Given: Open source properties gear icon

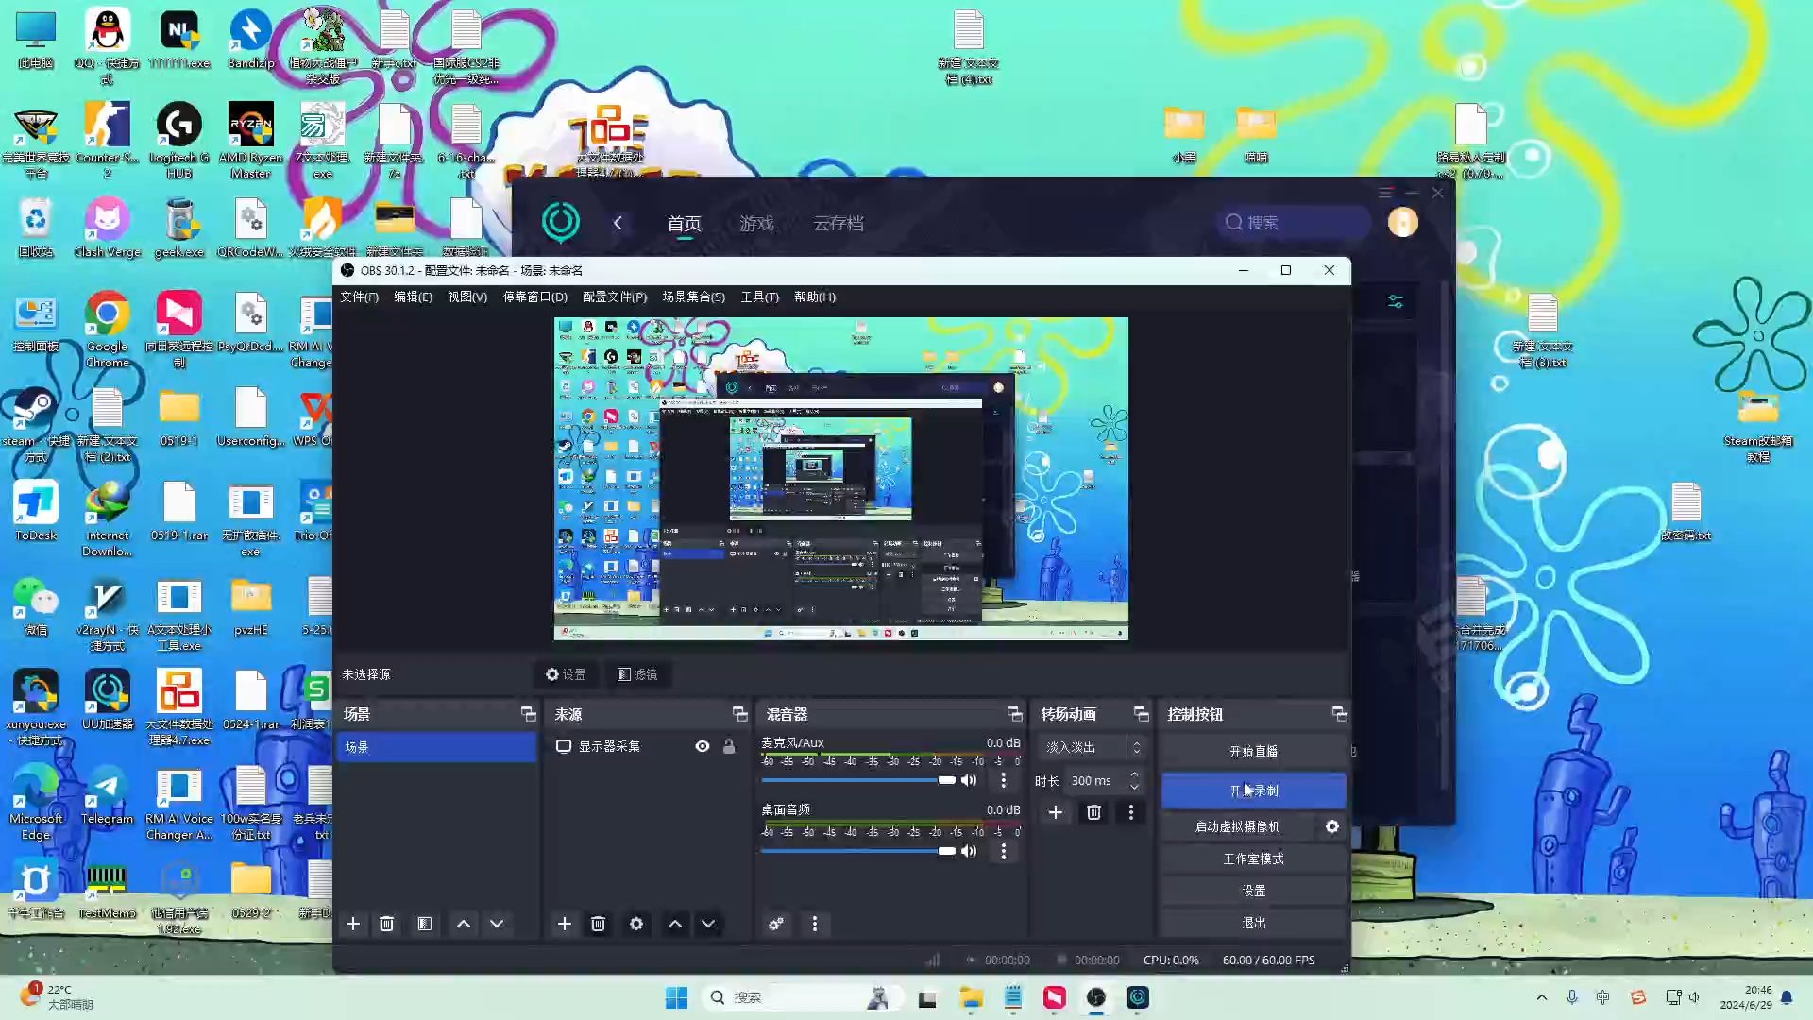Looking at the screenshot, I should click(636, 924).
